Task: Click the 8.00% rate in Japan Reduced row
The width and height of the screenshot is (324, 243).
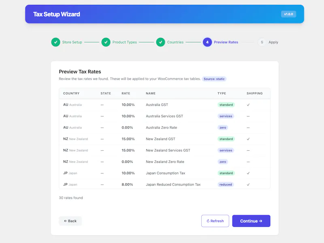Action: pos(127,184)
